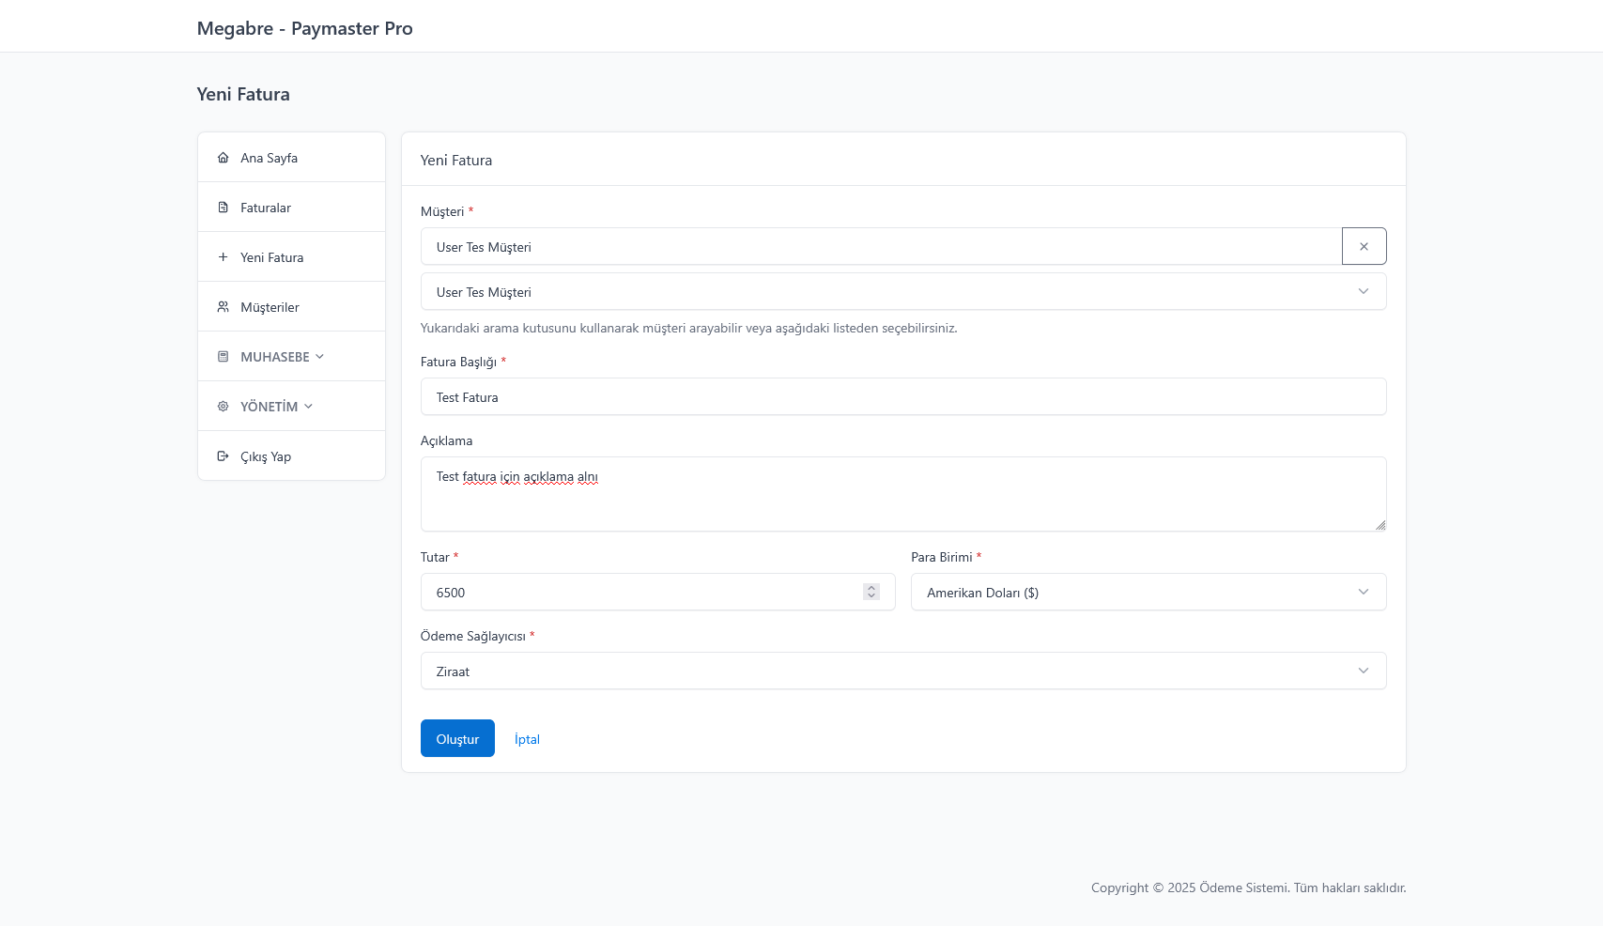Viewport: 1603px width, 926px height.
Task: Go to Faturalar in the sidebar
Action: [x=266, y=208]
